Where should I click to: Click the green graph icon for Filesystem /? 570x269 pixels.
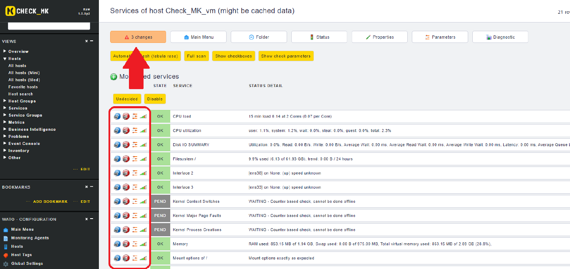tap(144, 159)
